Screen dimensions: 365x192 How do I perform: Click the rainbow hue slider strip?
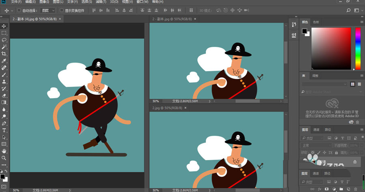click(x=358, y=49)
